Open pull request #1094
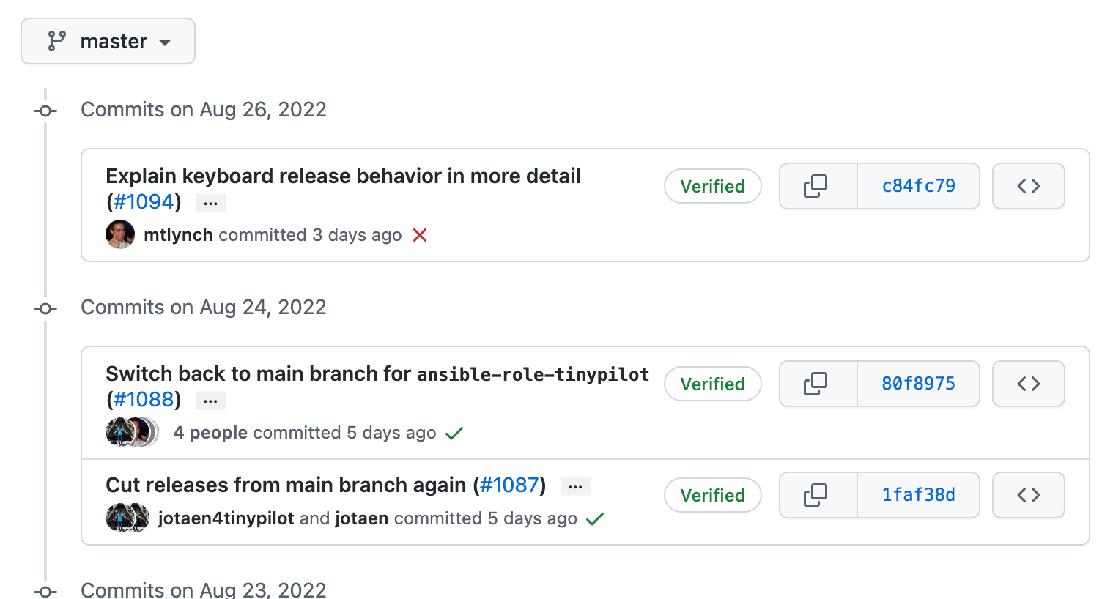Viewport: 1102px width, 599px height. click(144, 202)
